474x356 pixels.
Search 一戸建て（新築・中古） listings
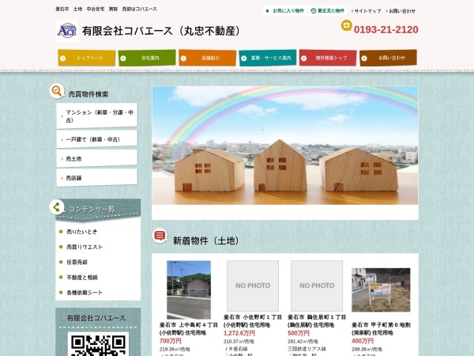click(96, 139)
